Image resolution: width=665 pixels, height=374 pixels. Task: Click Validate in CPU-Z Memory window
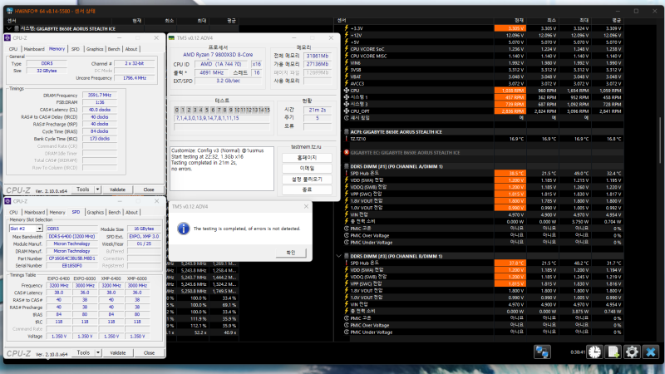coord(117,189)
